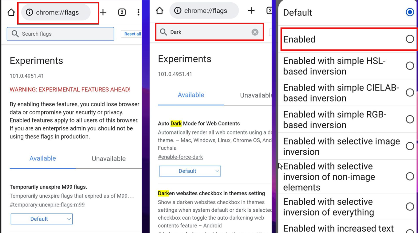Clear the Dark search with the X icon

point(255,32)
